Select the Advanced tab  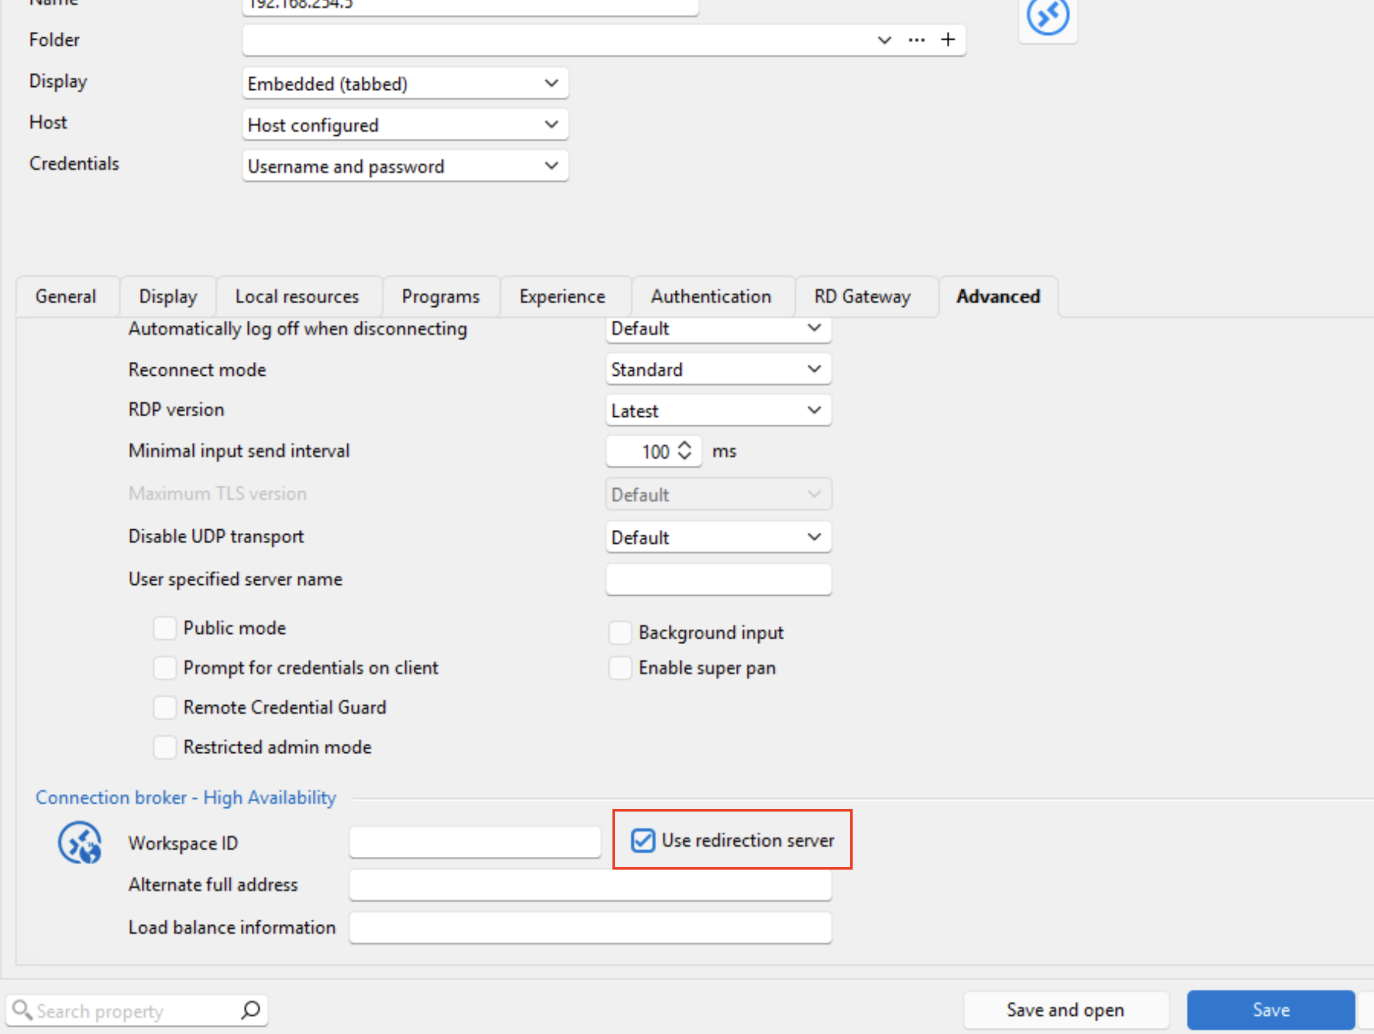tap(998, 297)
